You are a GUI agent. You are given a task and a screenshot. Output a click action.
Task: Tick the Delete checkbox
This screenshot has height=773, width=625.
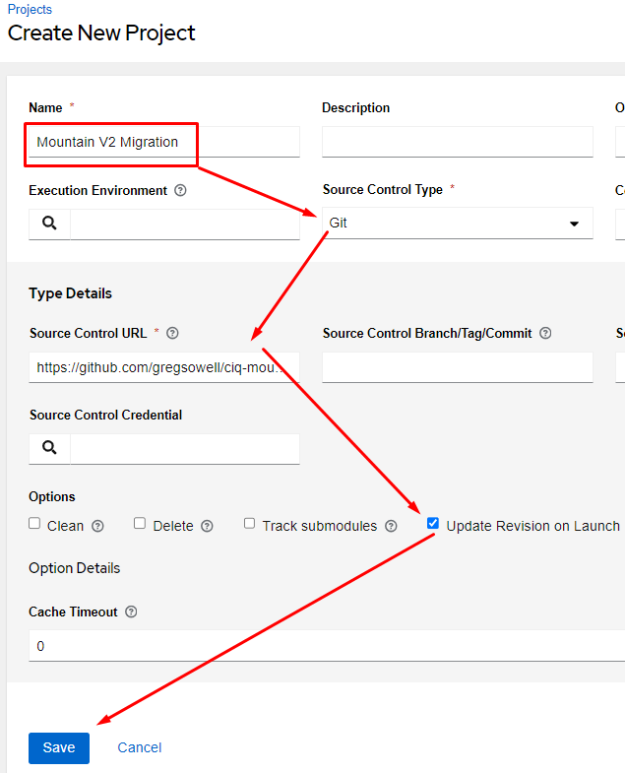[x=141, y=524]
